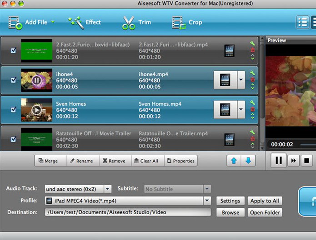Screen dimensions: 316x240
Task: Open profile Settings
Action: (231, 201)
